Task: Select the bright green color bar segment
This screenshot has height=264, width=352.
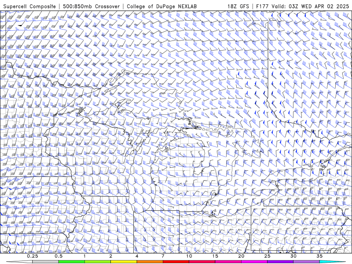Action: coord(72,262)
